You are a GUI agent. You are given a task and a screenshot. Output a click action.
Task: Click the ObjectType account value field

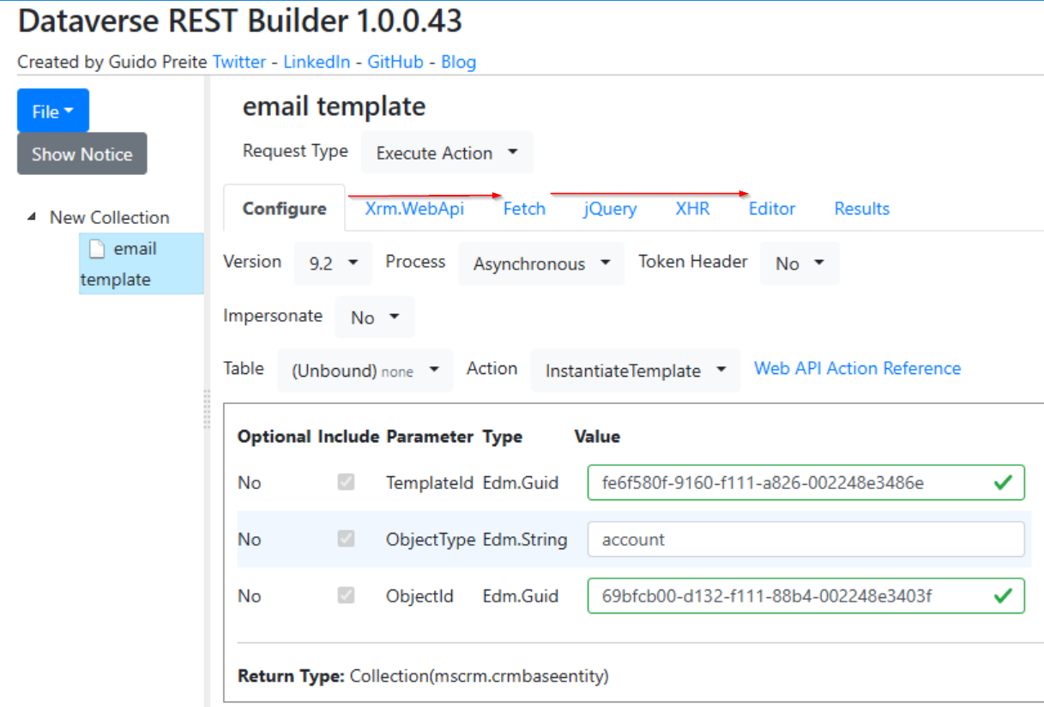(x=806, y=539)
